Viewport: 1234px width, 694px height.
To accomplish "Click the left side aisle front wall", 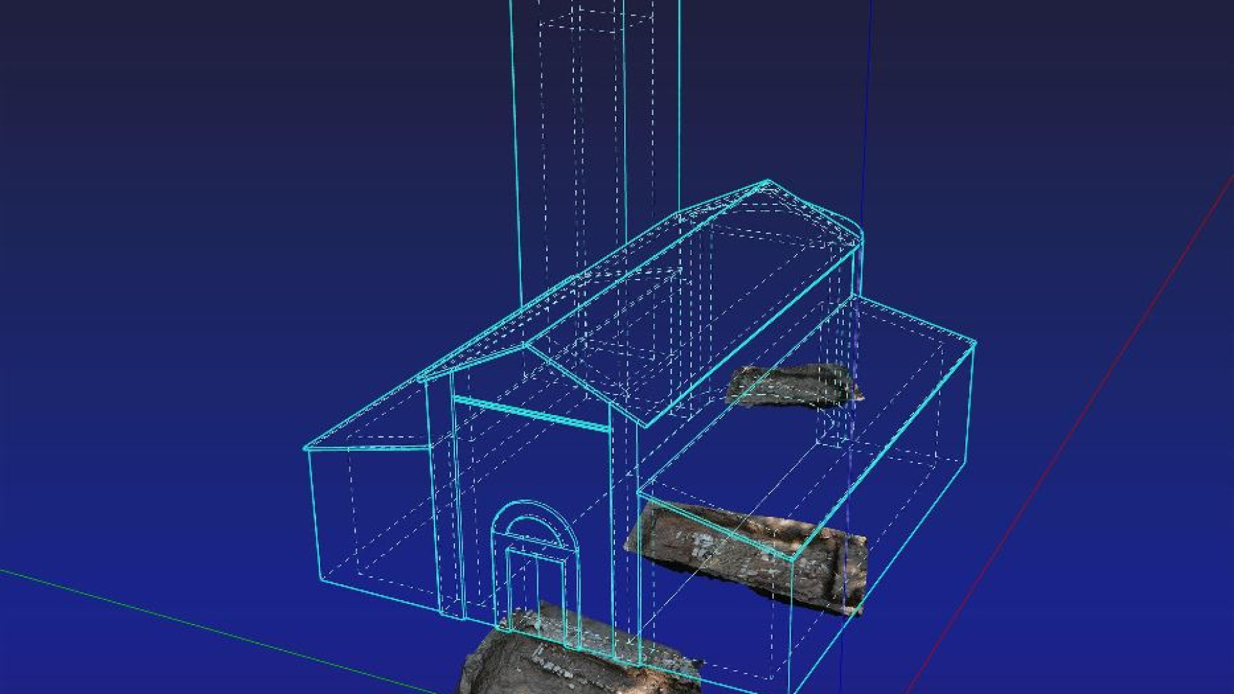I will click(x=373, y=520).
